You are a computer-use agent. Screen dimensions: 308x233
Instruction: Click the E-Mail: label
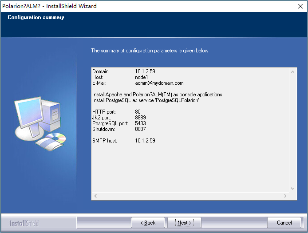click(99, 83)
